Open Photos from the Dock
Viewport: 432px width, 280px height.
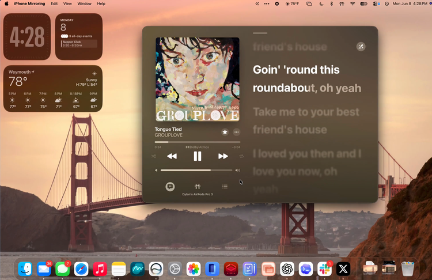tap(194, 269)
